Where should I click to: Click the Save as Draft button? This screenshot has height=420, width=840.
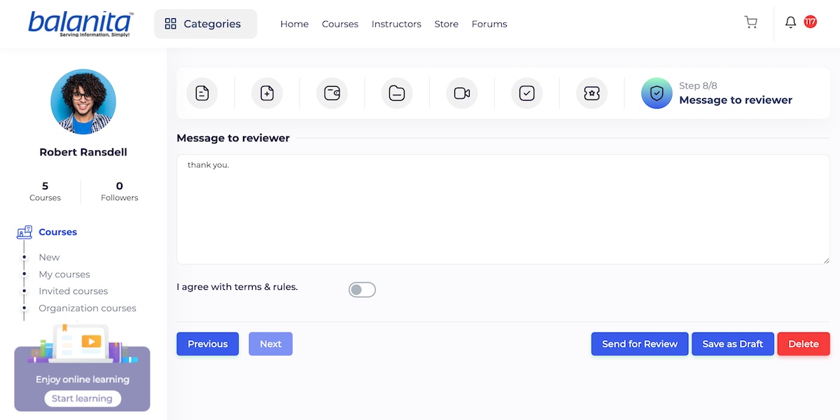click(x=732, y=344)
